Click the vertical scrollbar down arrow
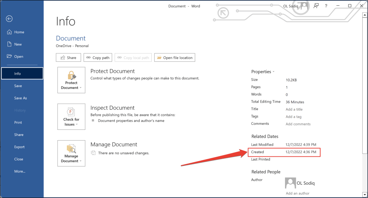Screen dimensions: 368x198 365,194
